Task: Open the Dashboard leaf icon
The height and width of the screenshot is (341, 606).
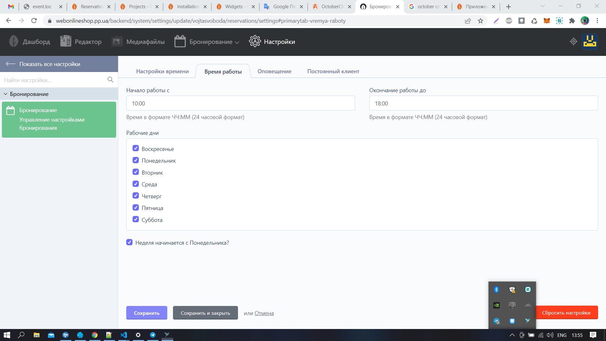Action: click(x=14, y=41)
